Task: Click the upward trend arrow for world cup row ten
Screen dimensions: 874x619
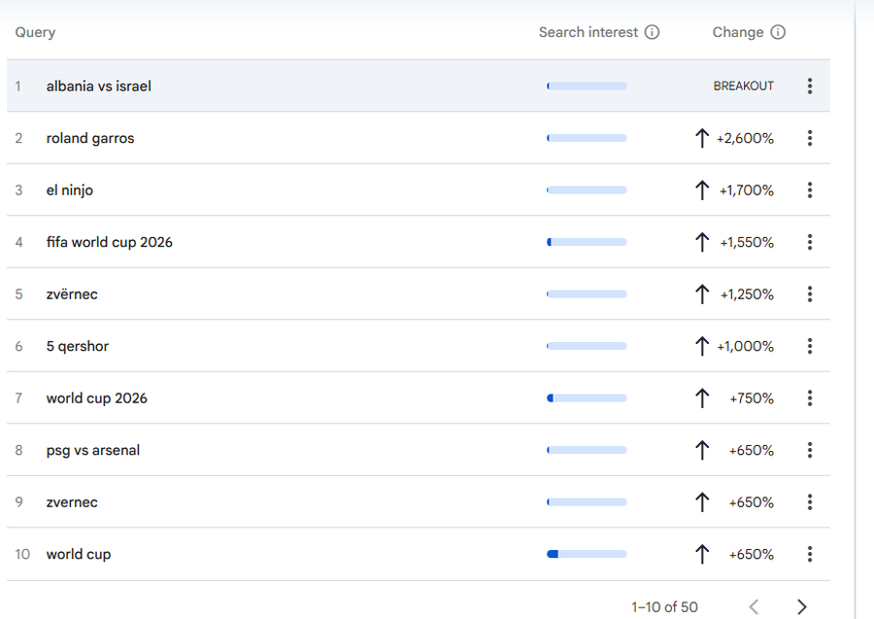Action: coord(702,554)
